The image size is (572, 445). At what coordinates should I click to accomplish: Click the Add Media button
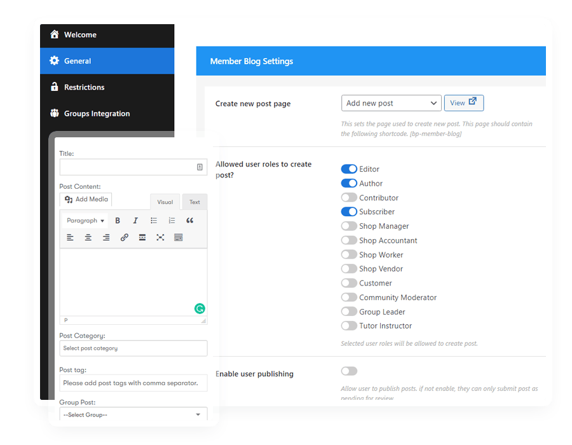(x=86, y=200)
